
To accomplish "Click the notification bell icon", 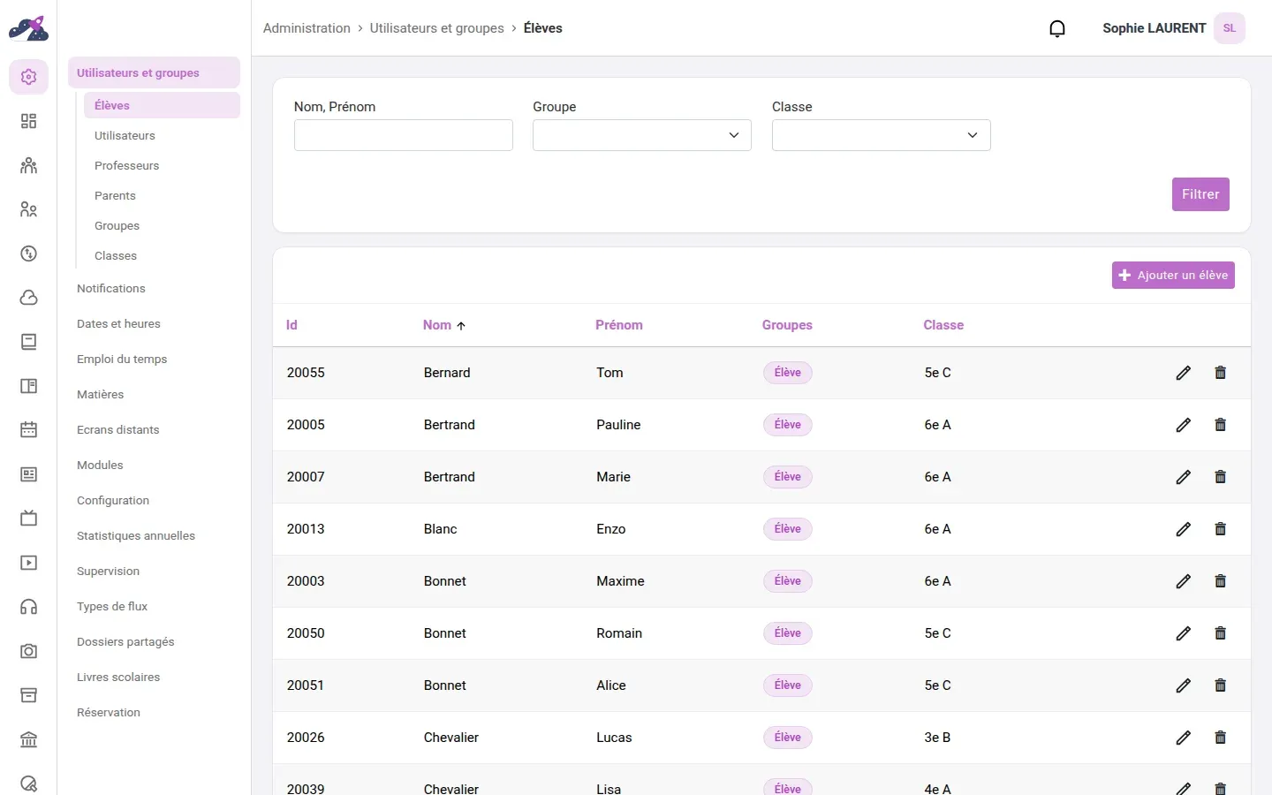I will [1057, 28].
